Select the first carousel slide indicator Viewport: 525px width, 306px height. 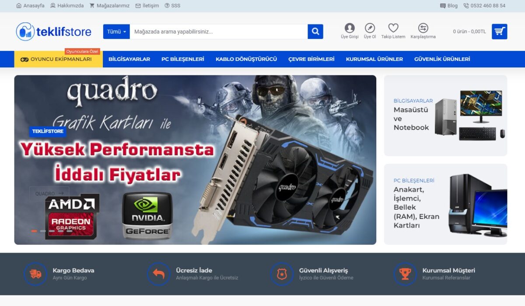34,231
